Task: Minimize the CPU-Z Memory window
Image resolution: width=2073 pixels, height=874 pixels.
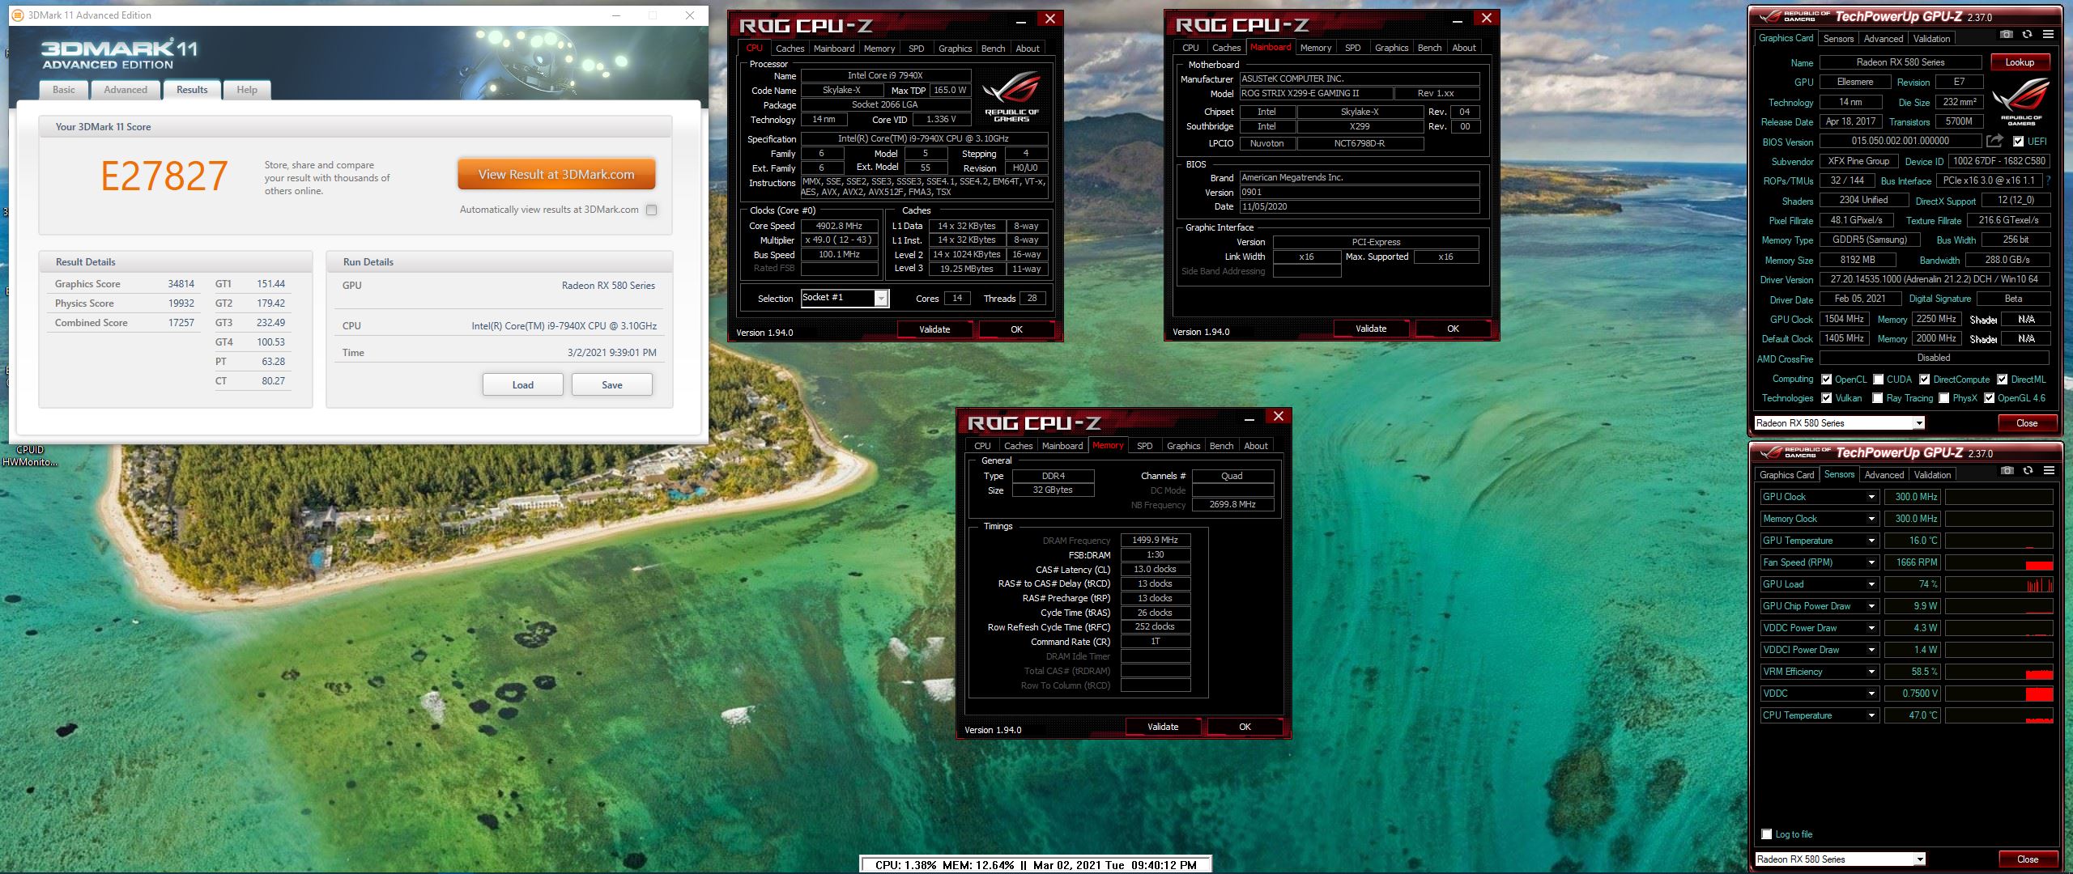Action: pos(1249,418)
